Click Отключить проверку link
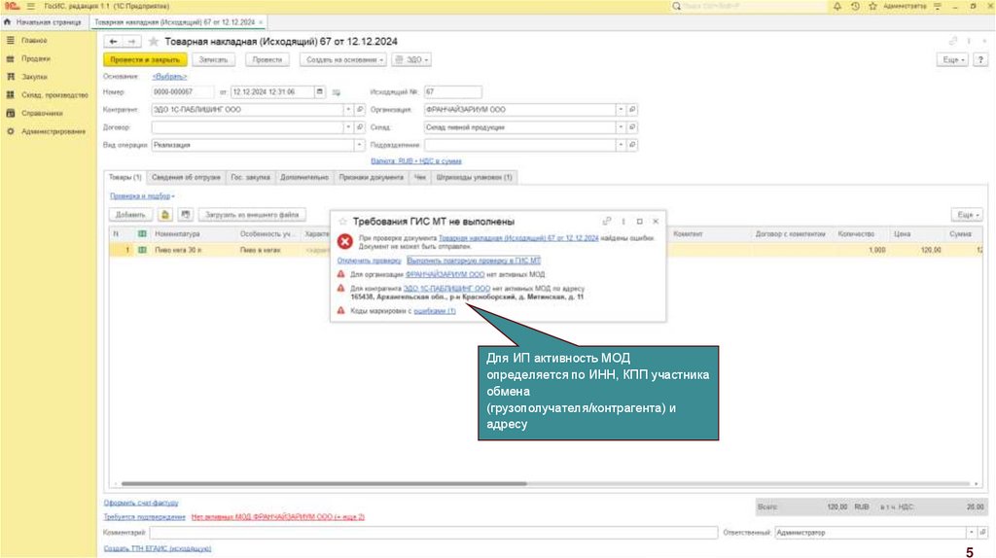Image resolution: width=996 pixels, height=558 pixels. pyautogui.click(x=369, y=261)
